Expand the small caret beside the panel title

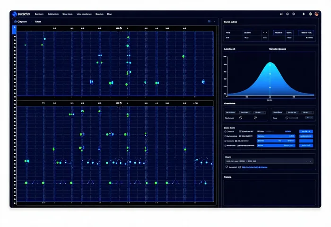[x=31, y=21]
